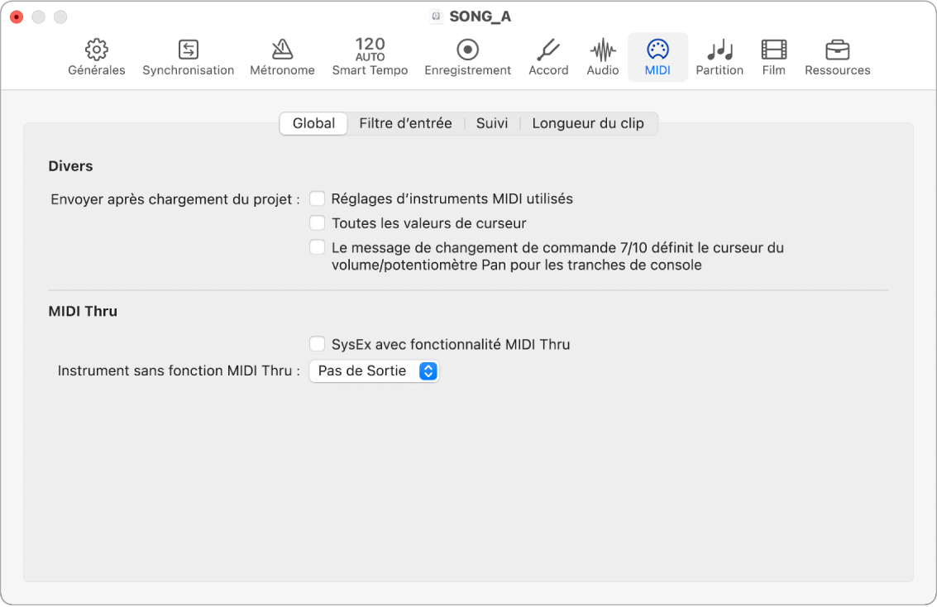Open the Audio settings pane
This screenshot has height=607, width=937.
pos(602,57)
